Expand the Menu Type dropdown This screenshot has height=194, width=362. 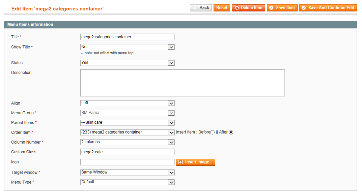(x=128, y=182)
